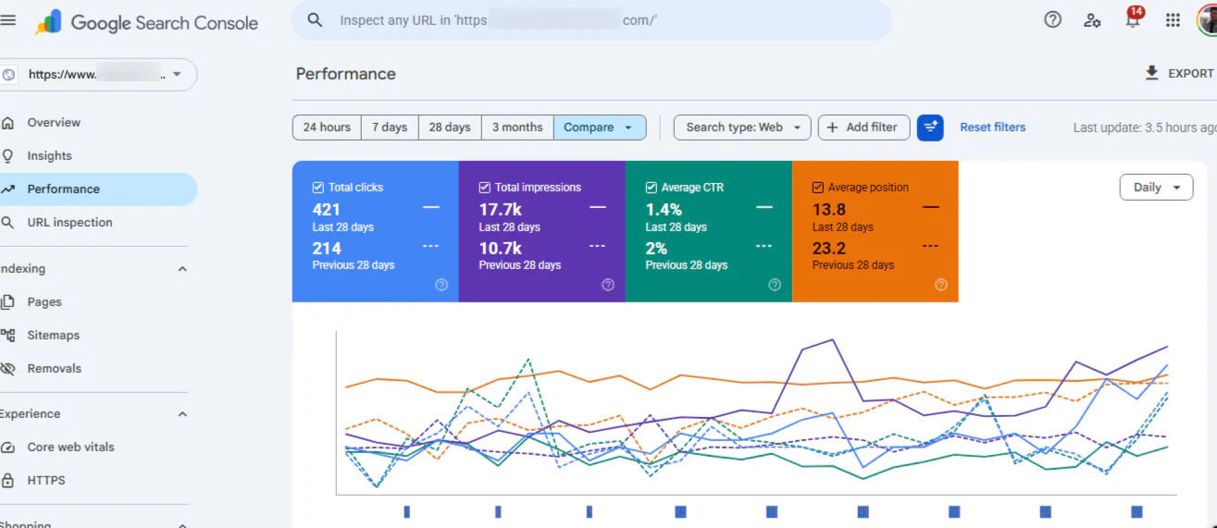1217x528 pixels.
Task: Click the property globe icon
Action: (x=9, y=75)
